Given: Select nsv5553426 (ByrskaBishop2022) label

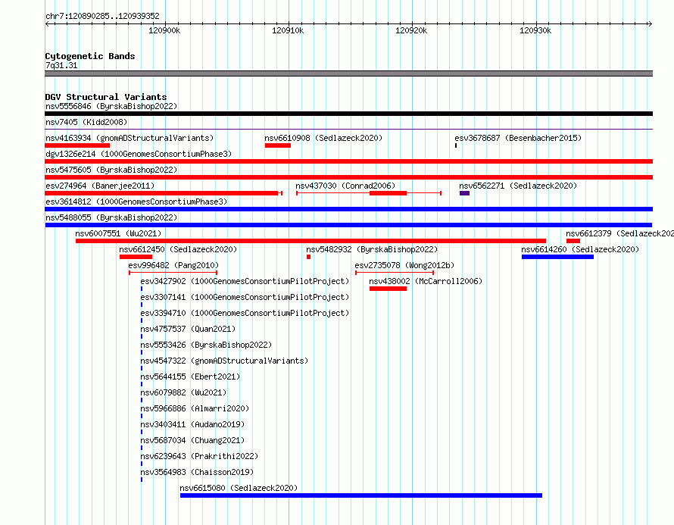Looking at the screenshot, I should [206, 345].
